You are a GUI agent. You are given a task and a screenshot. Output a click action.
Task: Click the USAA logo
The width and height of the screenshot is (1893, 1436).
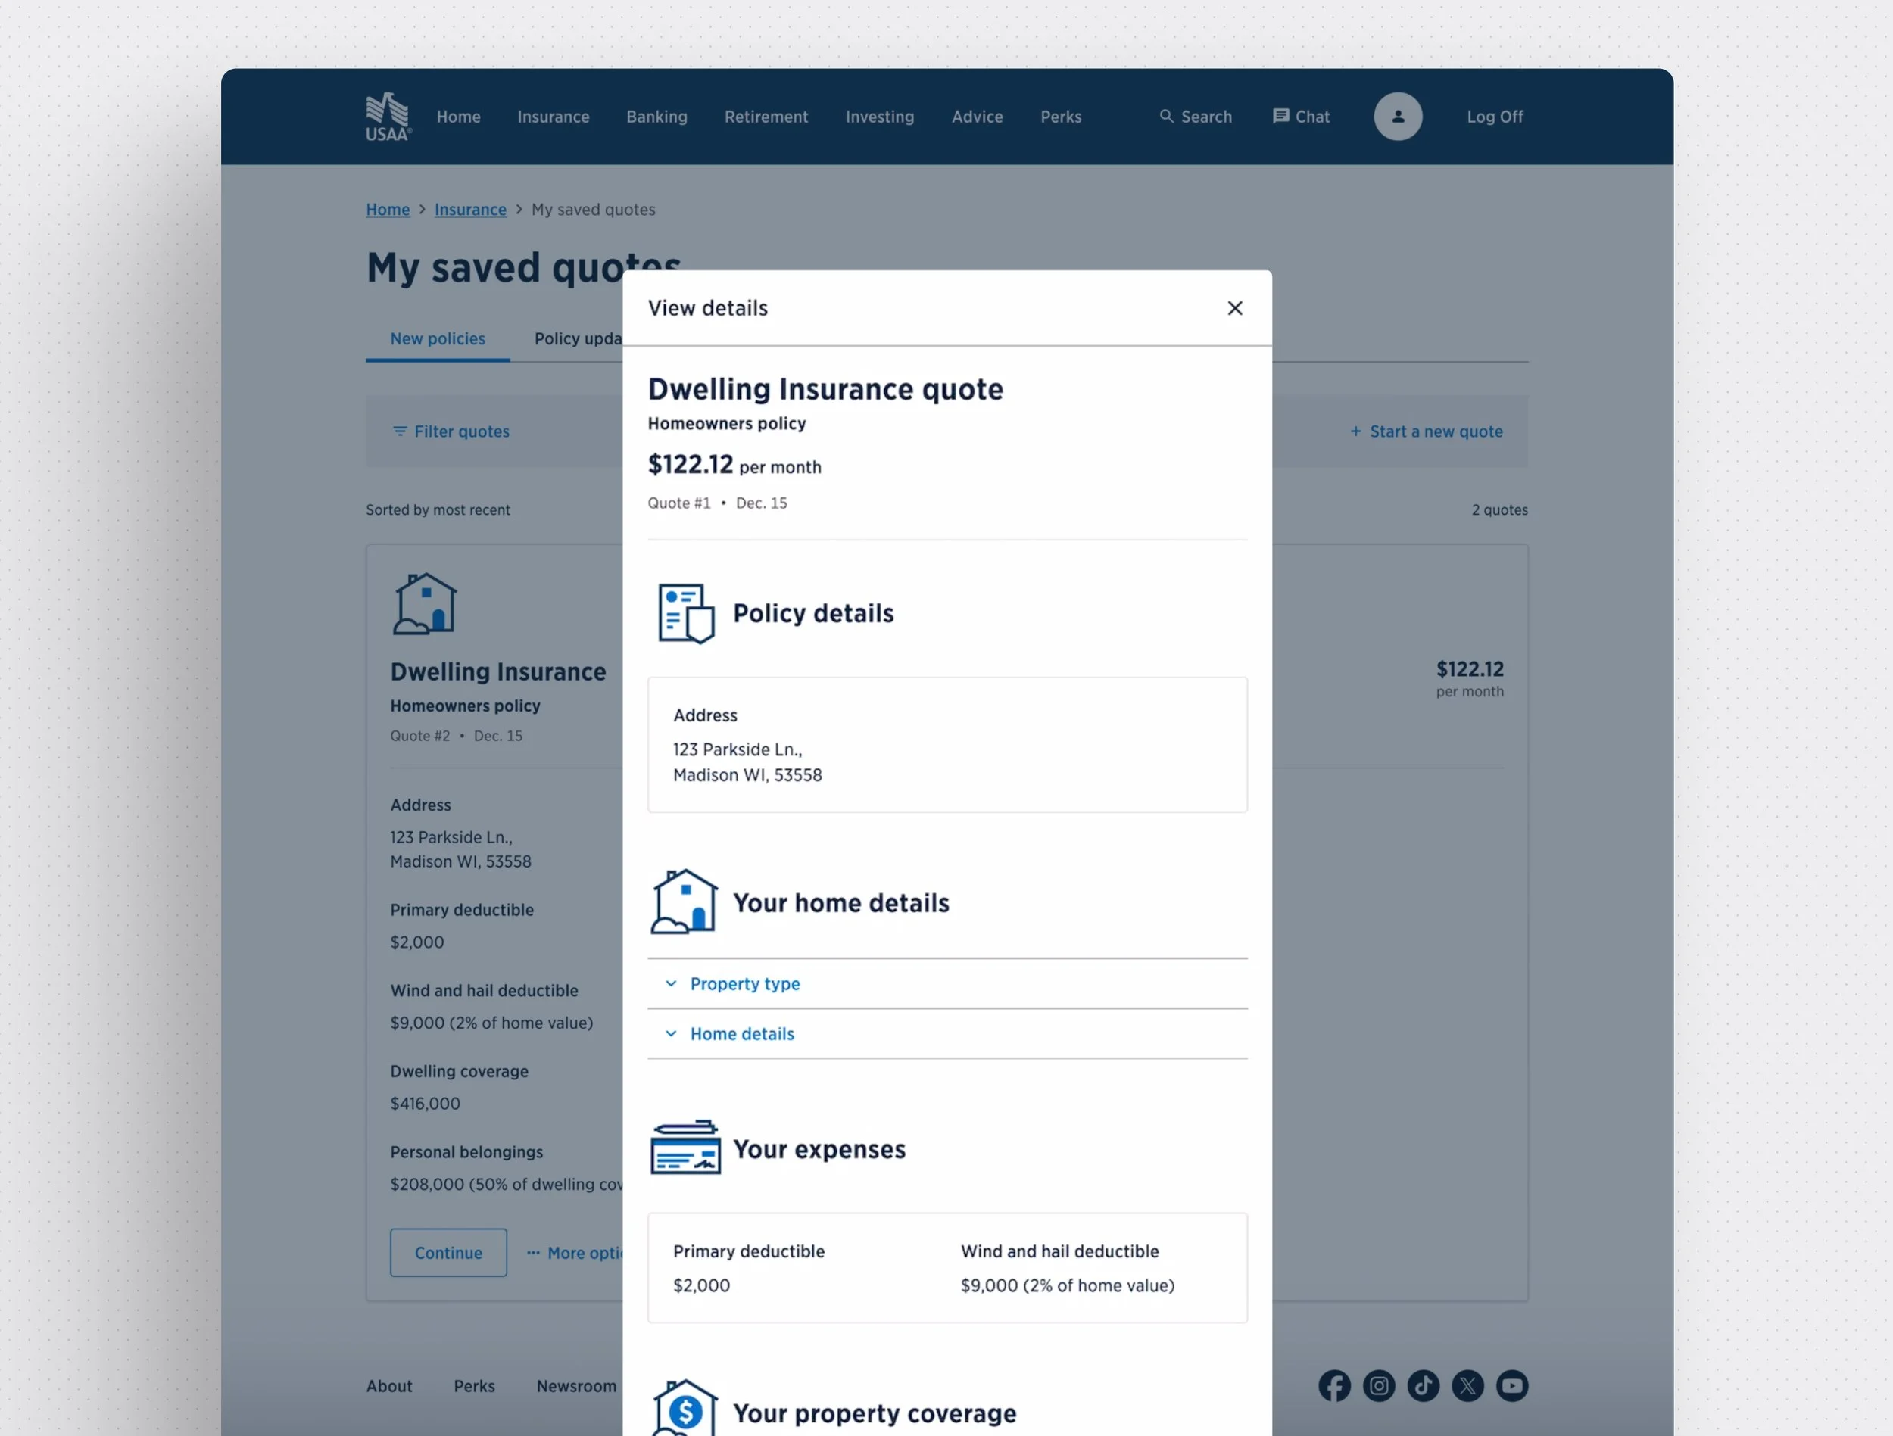pyautogui.click(x=387, y=117)
